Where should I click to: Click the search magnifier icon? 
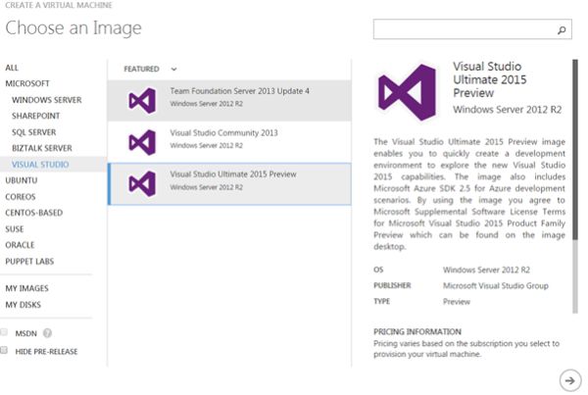click(563, 30)
